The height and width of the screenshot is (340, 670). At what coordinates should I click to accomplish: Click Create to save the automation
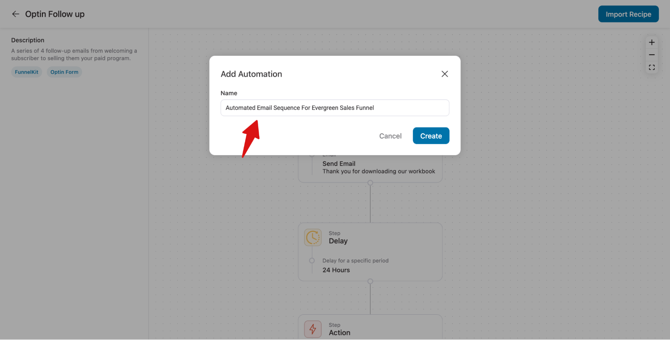tap(431, 136)
